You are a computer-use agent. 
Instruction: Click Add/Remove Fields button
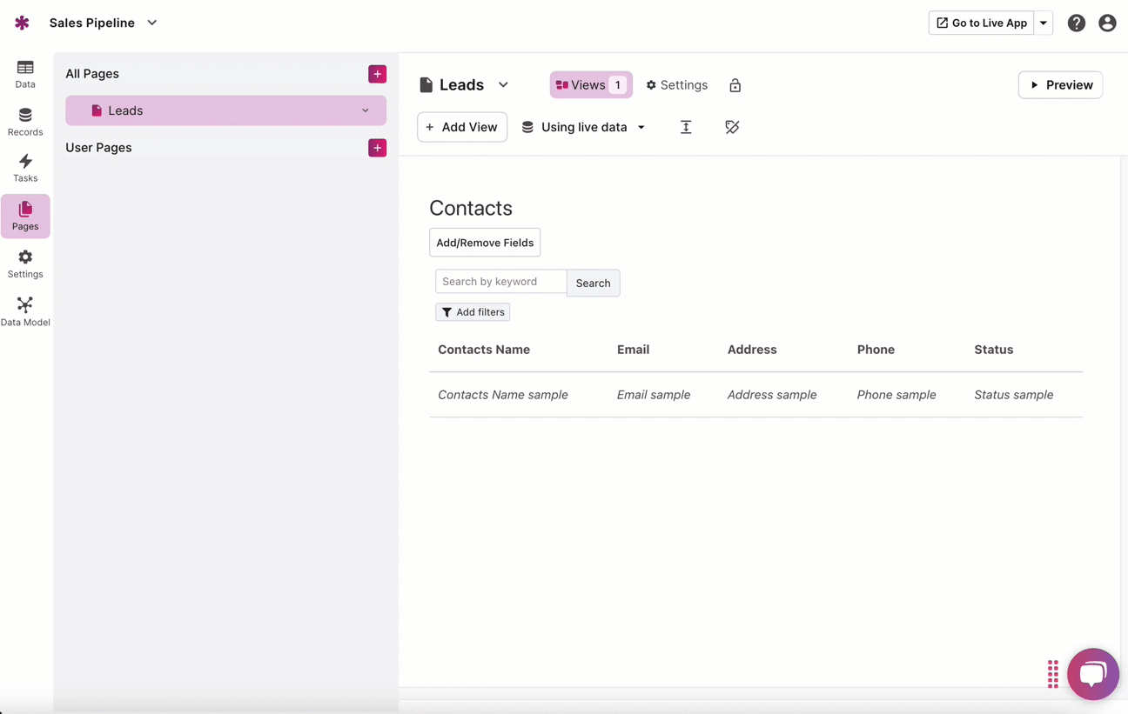(x=485, y=243)
